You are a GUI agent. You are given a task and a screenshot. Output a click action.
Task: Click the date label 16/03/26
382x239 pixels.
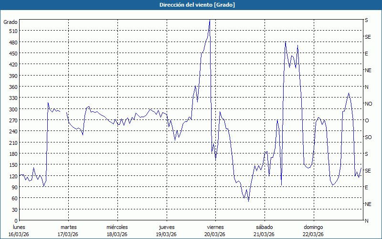coord(19,234)
